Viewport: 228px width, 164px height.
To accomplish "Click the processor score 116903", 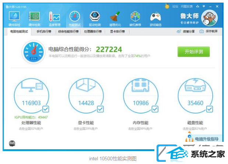I will tap(31, 103).
